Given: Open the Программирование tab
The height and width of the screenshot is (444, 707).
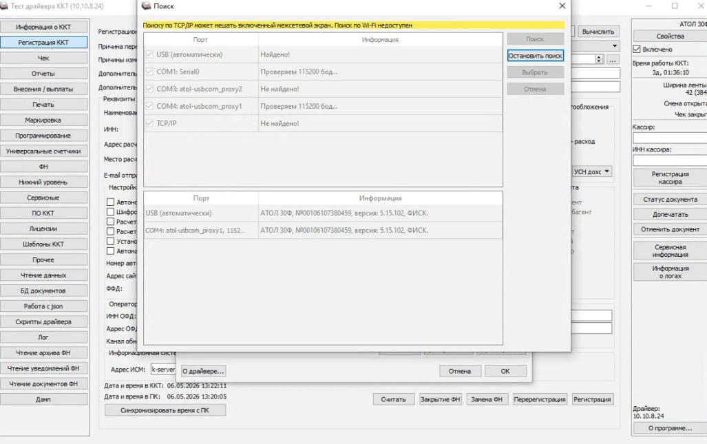Looking at the screenshot, I should [x=44, y=136].
